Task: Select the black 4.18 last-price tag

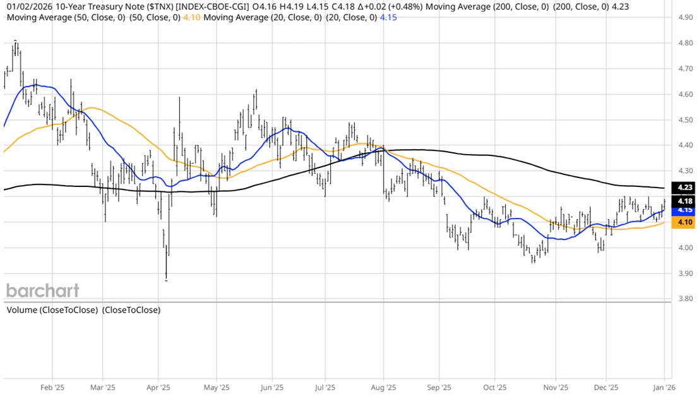Action: (x=684, y=200)
